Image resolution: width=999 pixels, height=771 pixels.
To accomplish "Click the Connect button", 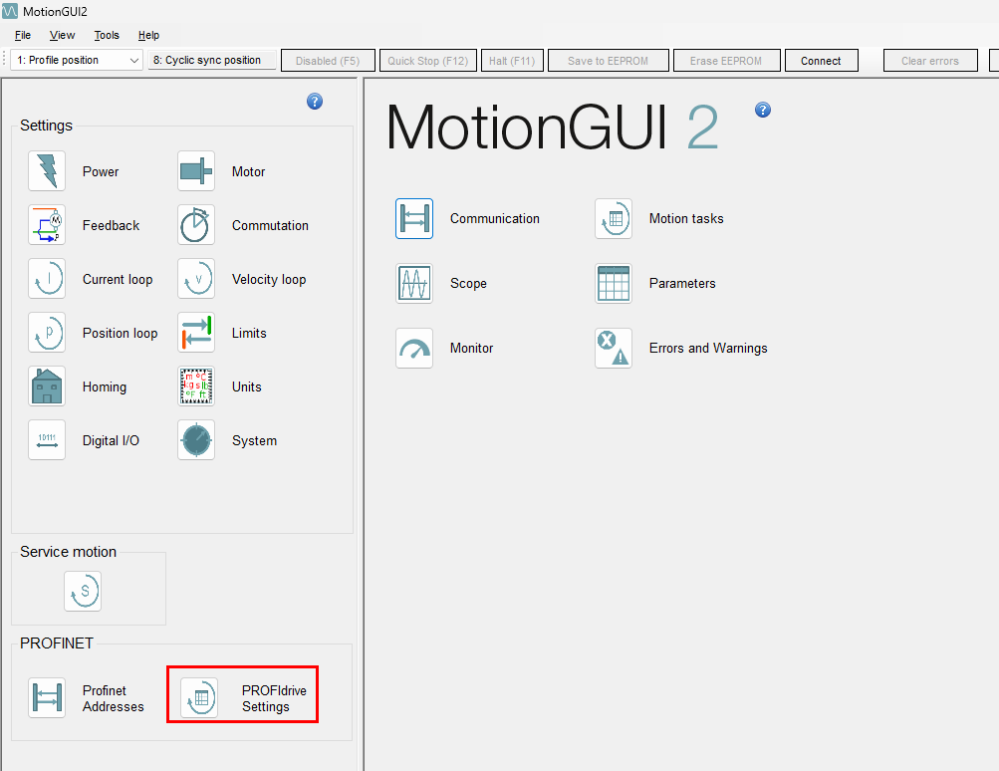I will 822,61.
